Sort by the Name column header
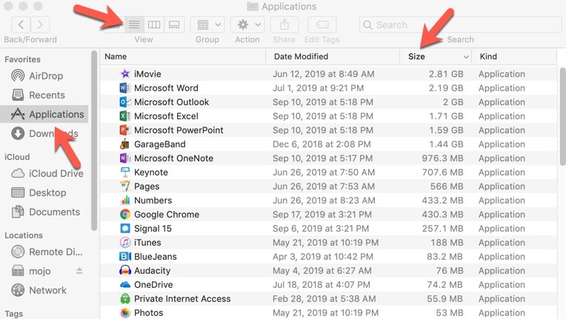This screenshot has height=319, width=566. pos(116,56)
